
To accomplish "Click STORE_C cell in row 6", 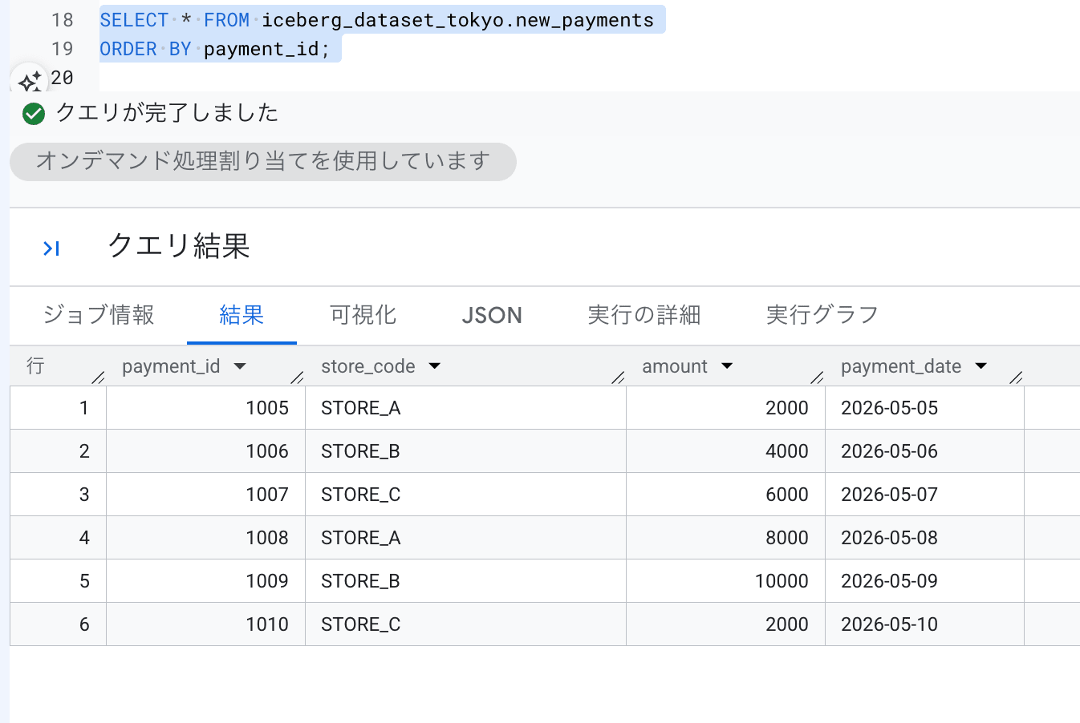I will coord(465,624).
